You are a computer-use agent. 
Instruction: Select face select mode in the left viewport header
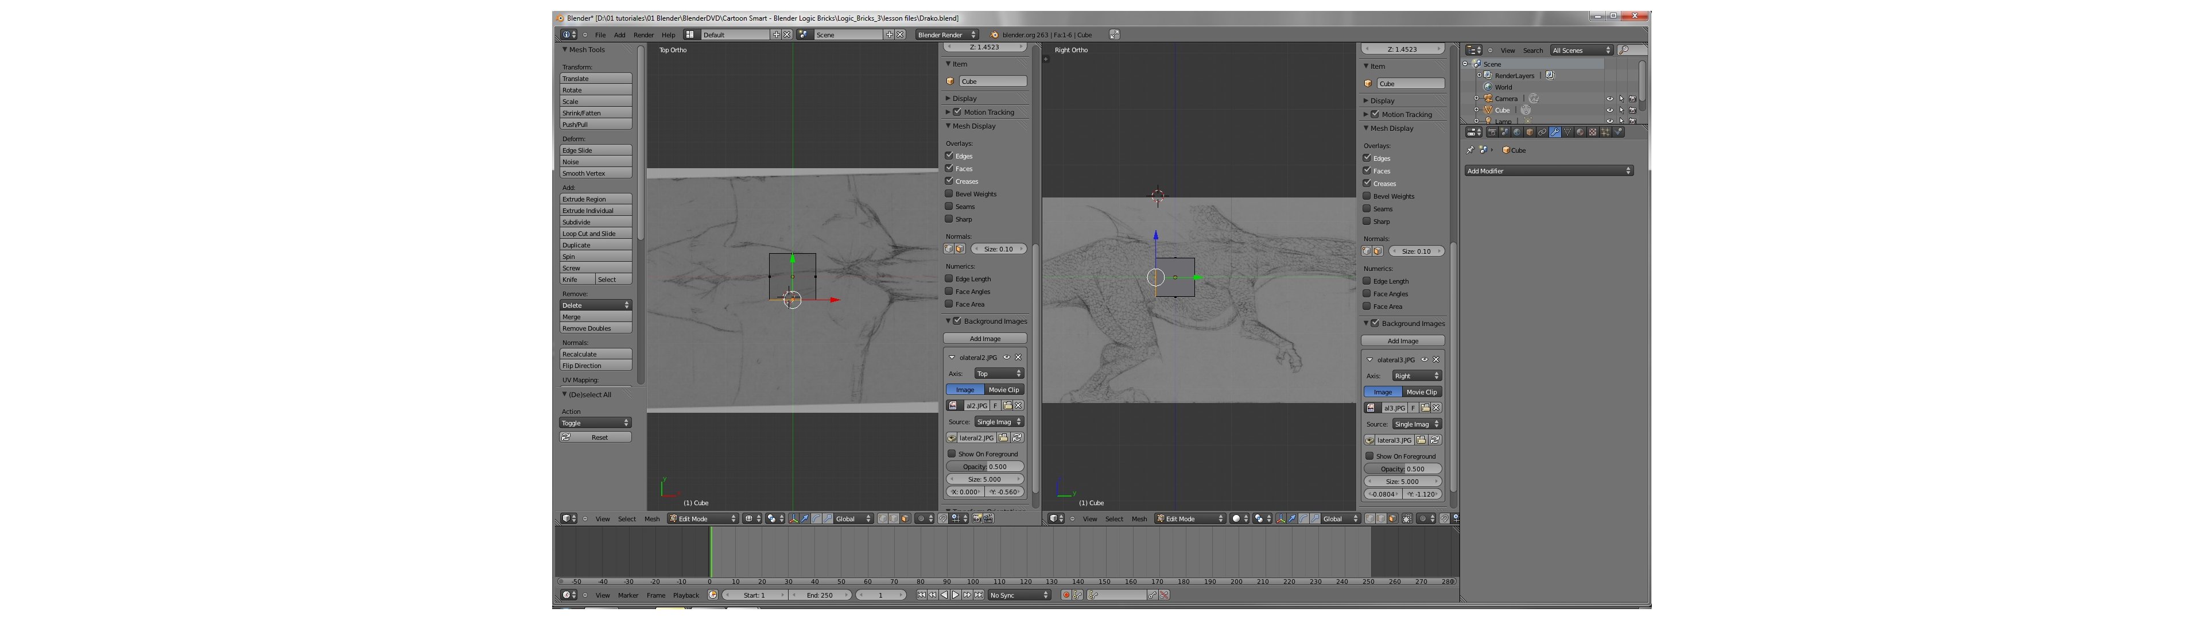click(x=905, y=519)
